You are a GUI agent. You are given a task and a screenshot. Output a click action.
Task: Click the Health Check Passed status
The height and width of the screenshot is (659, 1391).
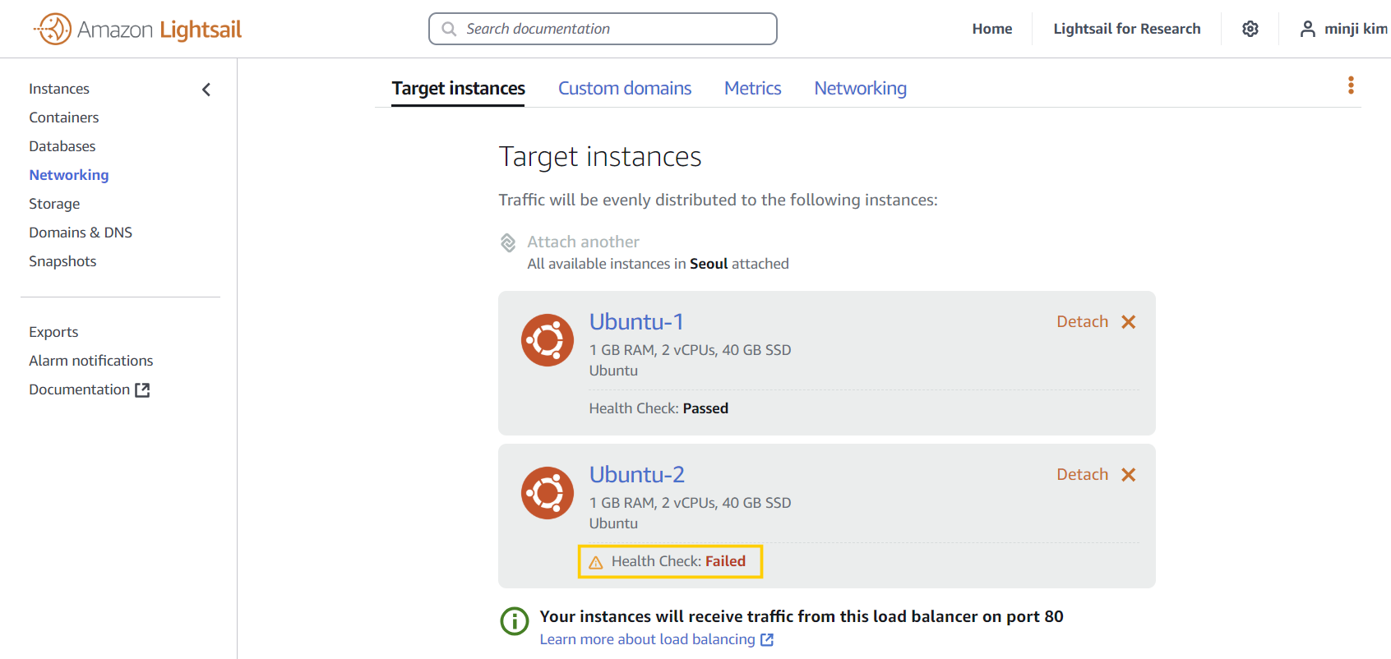tap(659, 408)
